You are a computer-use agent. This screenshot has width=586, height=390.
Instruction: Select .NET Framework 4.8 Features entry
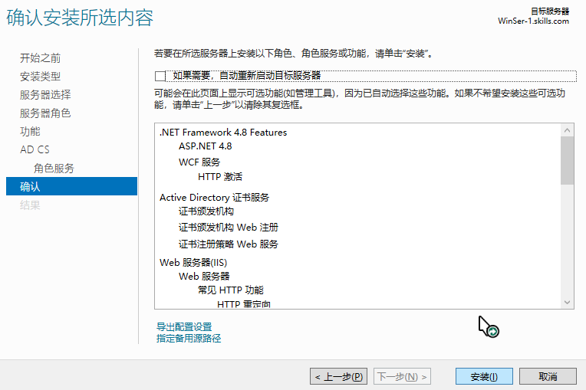pyautogui.click(x=223, y=133)
